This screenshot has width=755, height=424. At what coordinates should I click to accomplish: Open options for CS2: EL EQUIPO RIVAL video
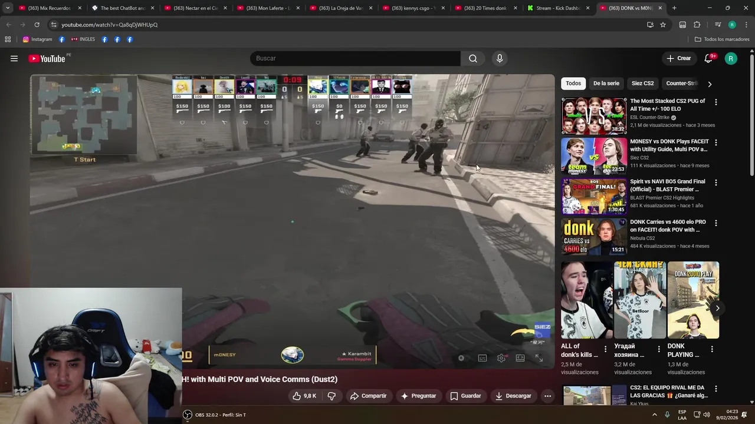coord(715,389)
